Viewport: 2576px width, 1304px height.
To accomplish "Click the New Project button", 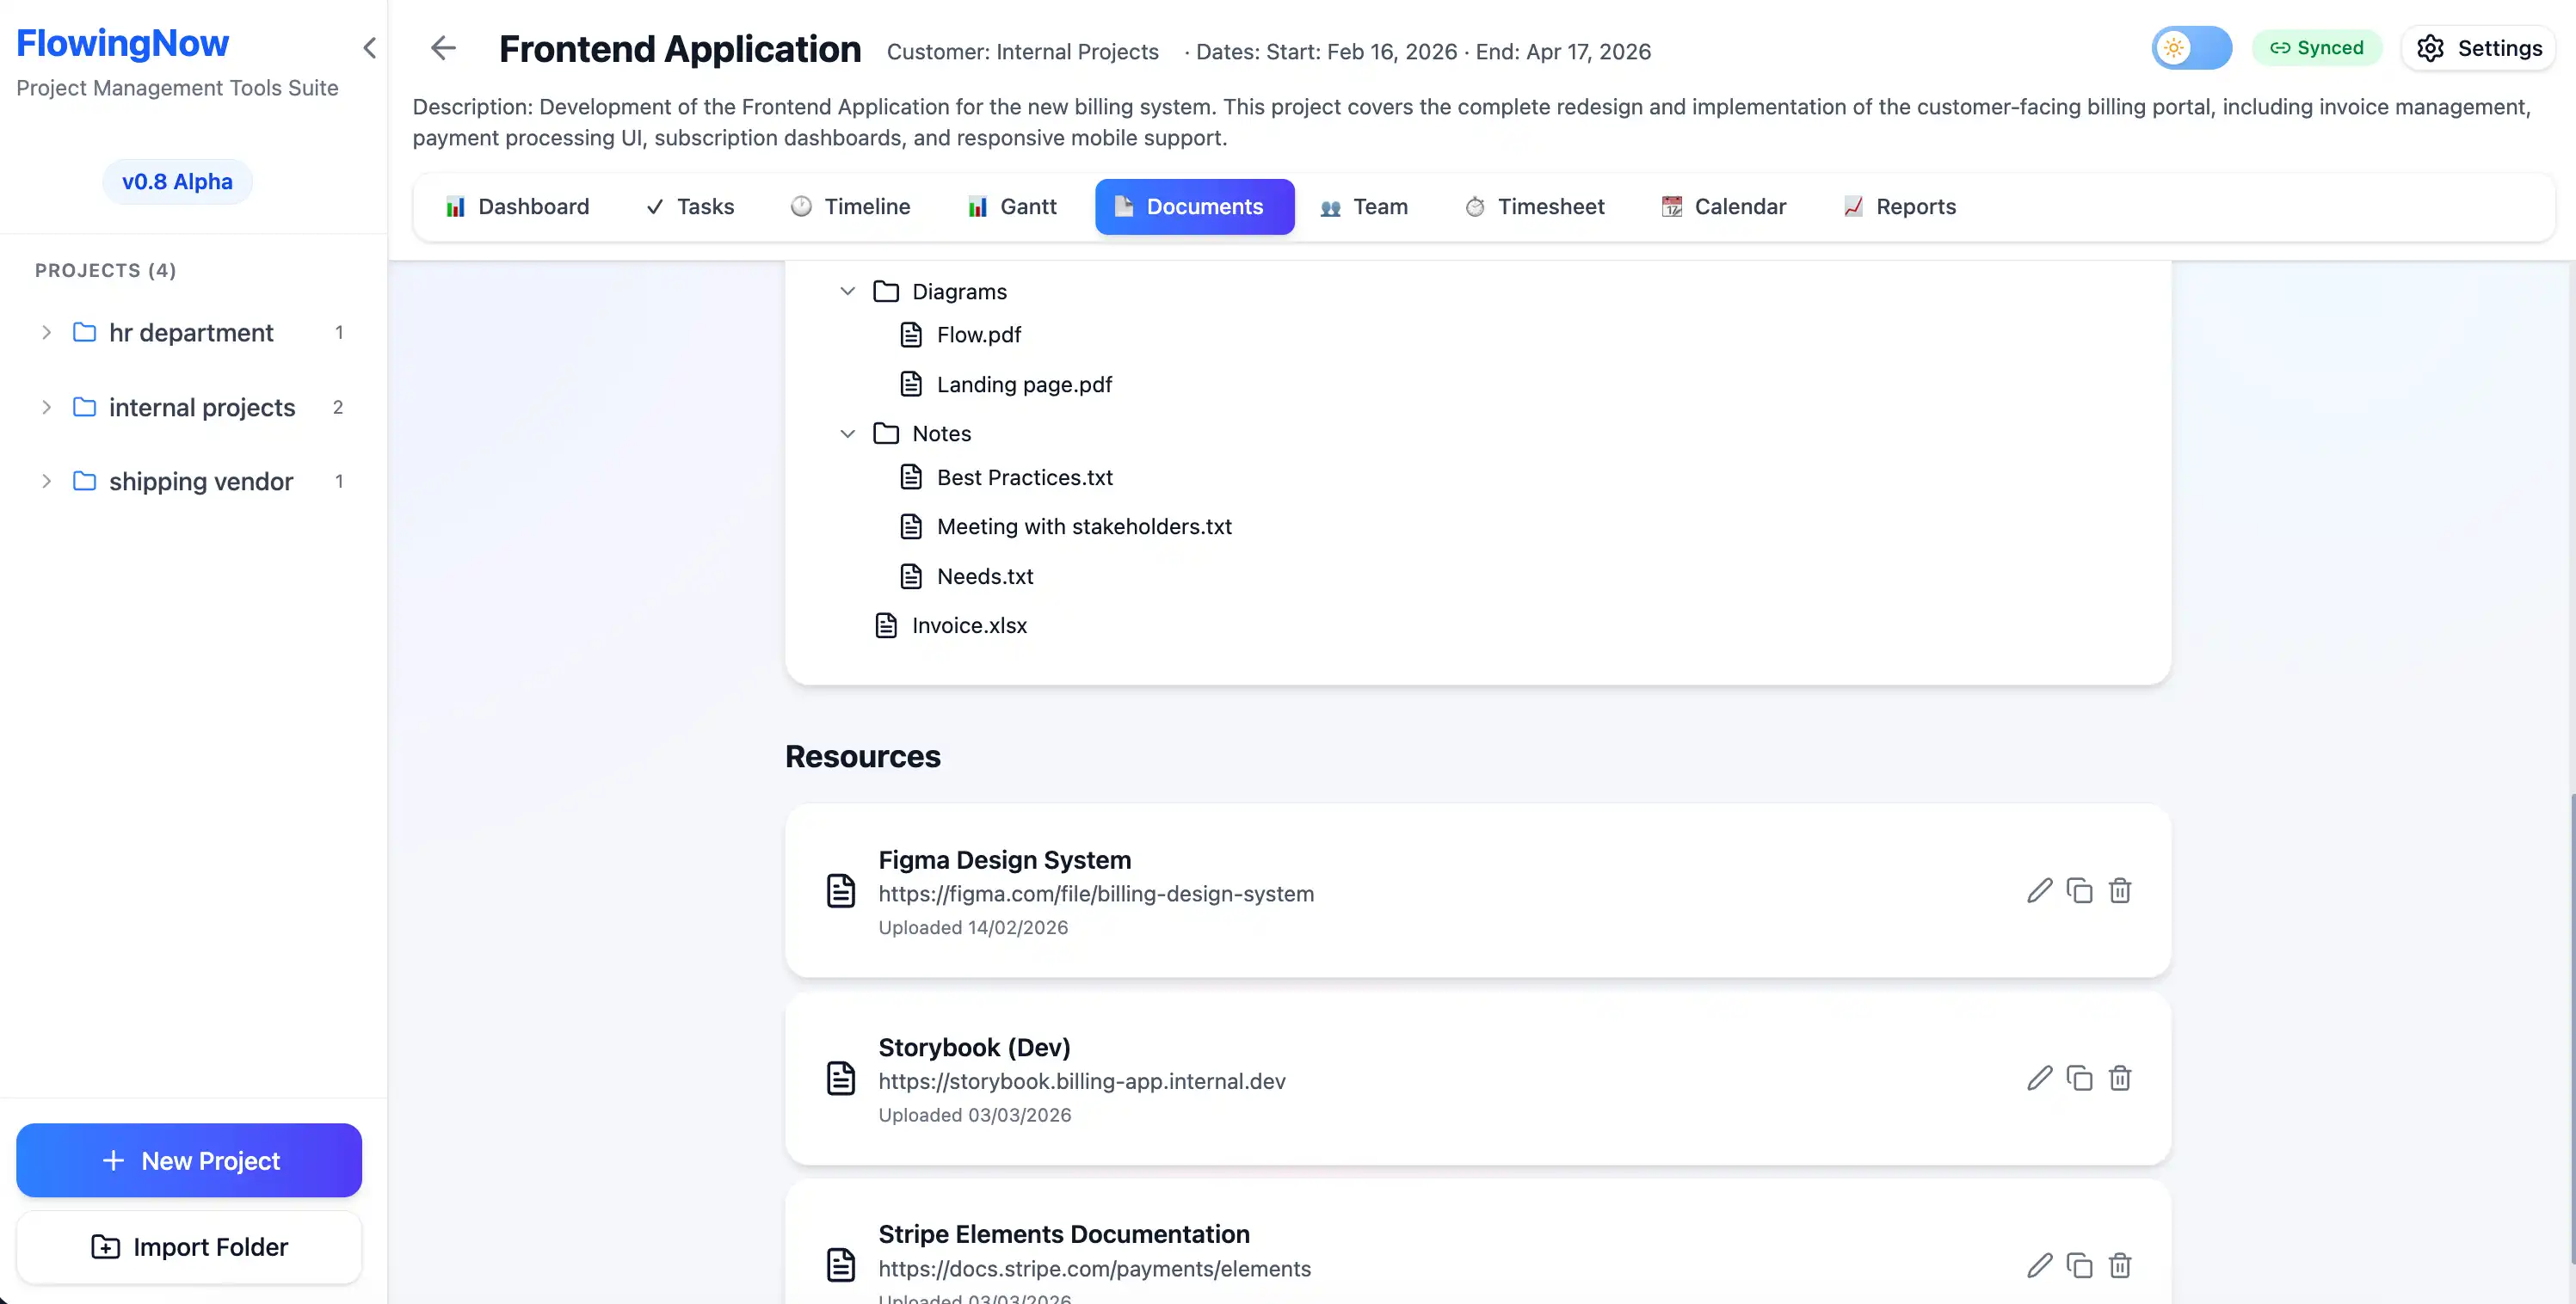I will point(188,1160).
